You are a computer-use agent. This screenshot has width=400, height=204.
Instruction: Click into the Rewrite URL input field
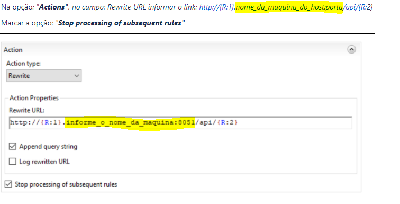180,122
